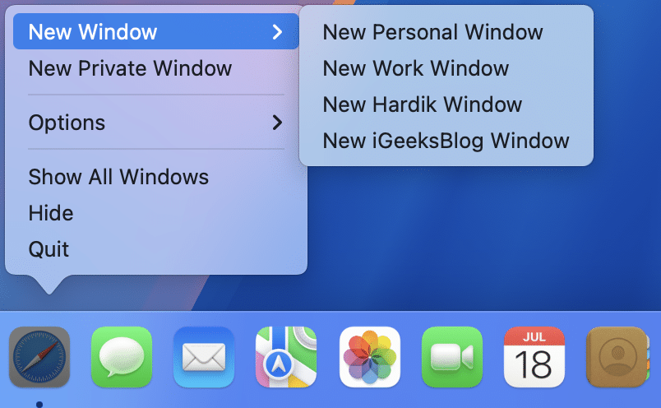Quit Safari from the Dock menu
661x408 pixels.
pos(156,249)
